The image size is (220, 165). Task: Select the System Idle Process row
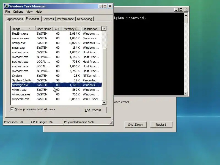(x=57, y=80)
